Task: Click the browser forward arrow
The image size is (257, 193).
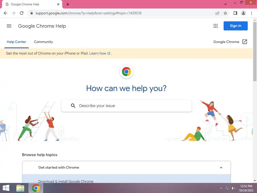Action: click(x=14, y=13)
